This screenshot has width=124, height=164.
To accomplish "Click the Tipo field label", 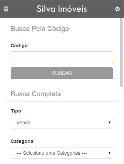I will 16,111.
